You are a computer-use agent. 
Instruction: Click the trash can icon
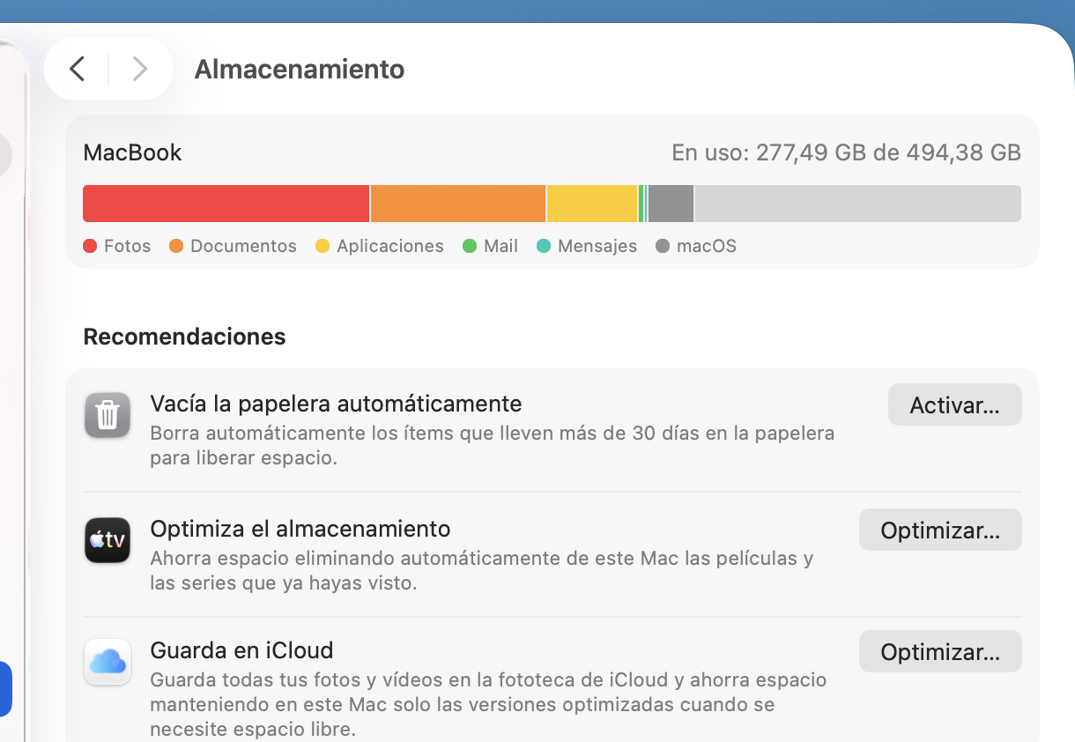click(x=107, y=415)
